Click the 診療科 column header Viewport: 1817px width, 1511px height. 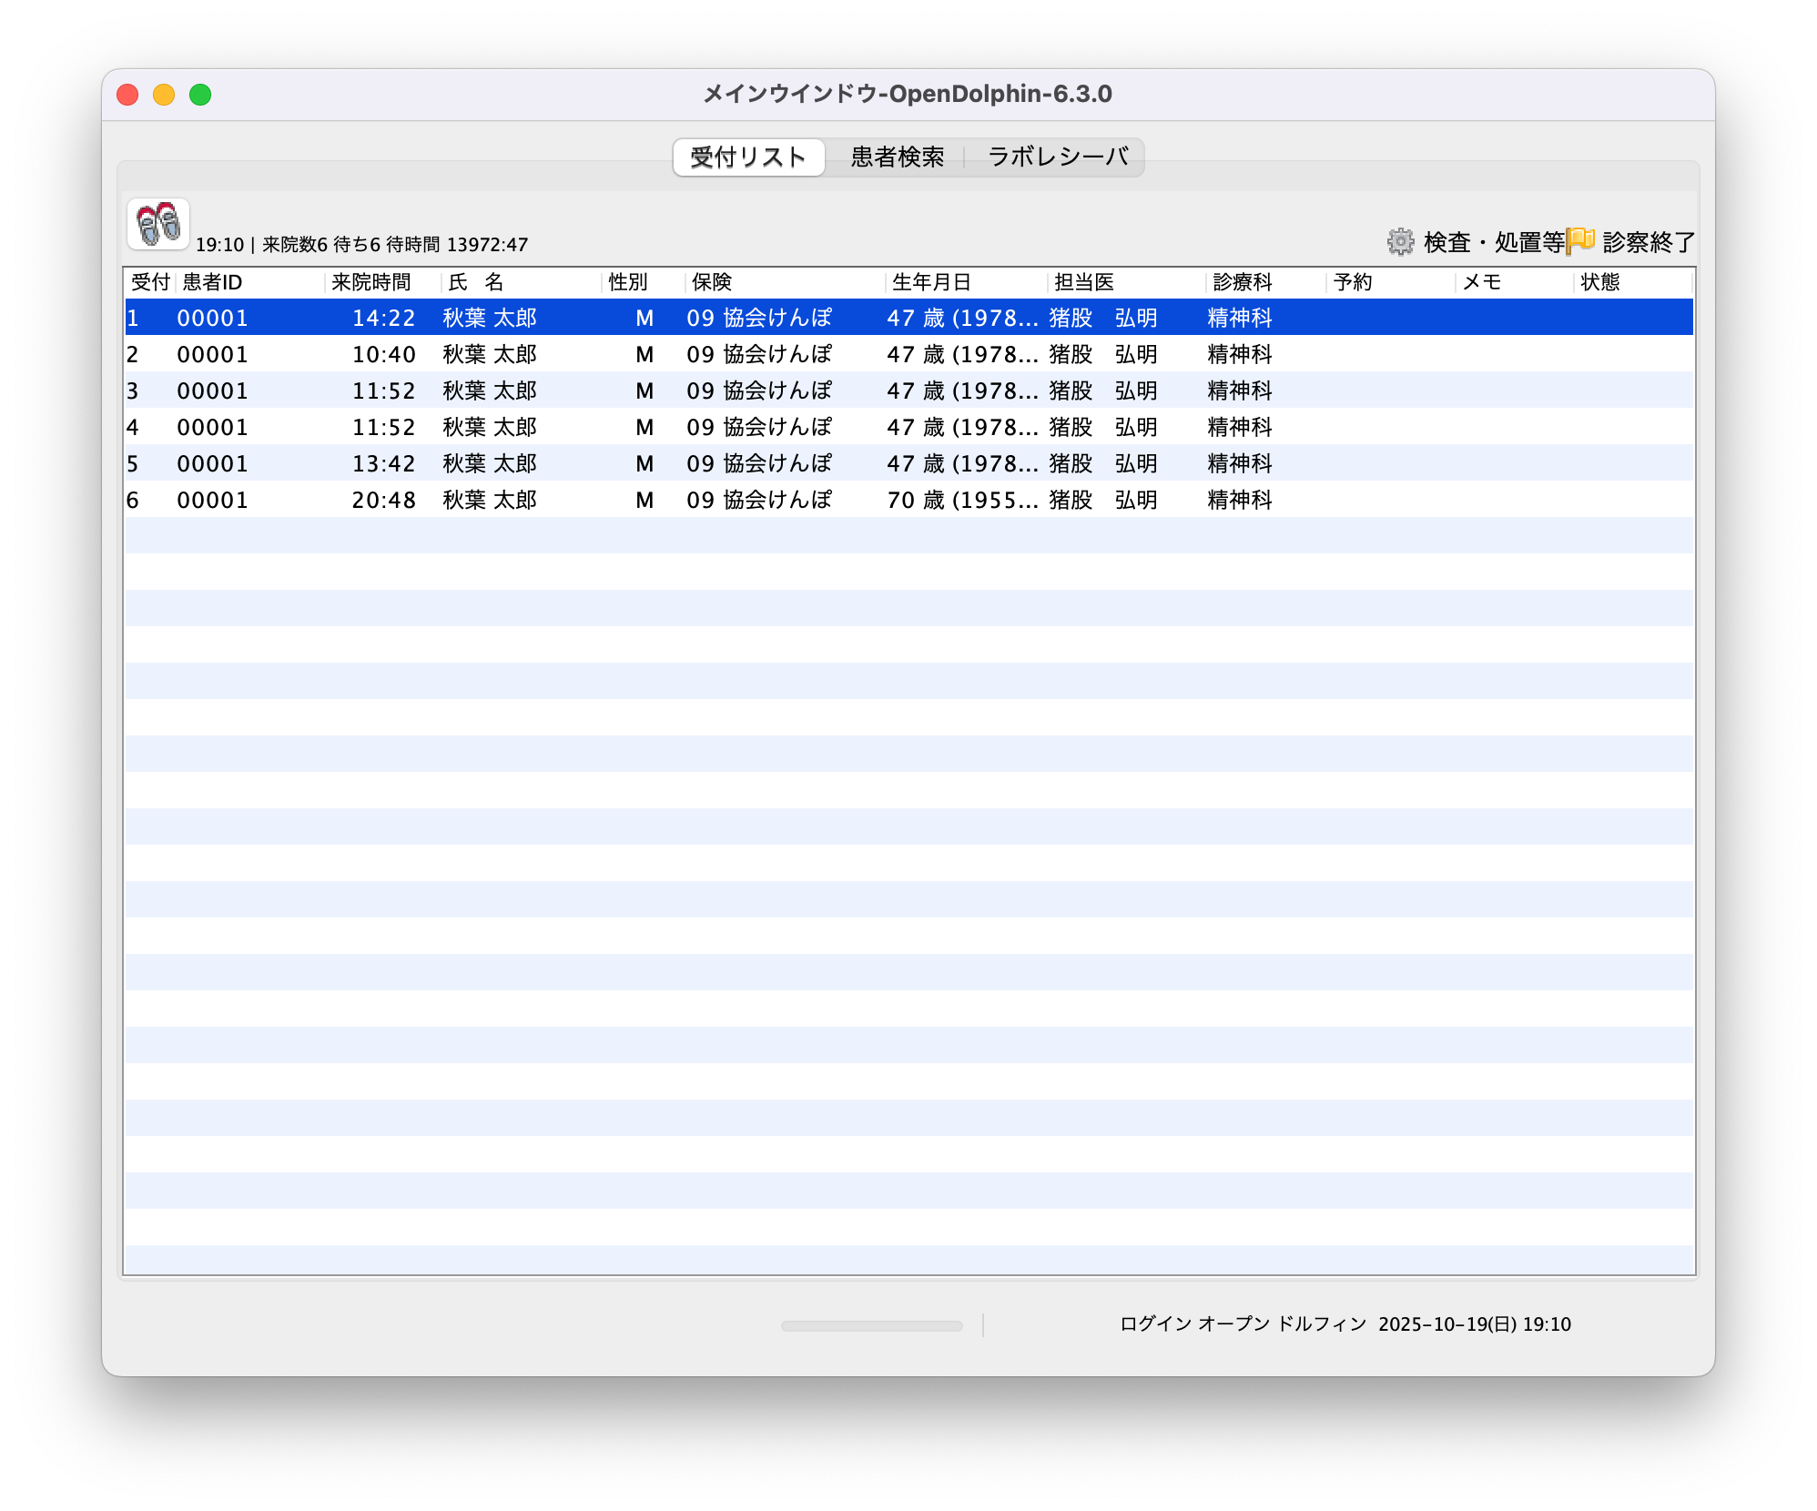click(1242, 282)
